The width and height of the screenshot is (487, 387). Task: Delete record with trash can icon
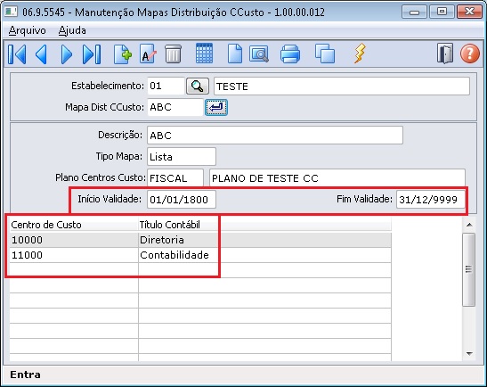(x=173, y=54)
